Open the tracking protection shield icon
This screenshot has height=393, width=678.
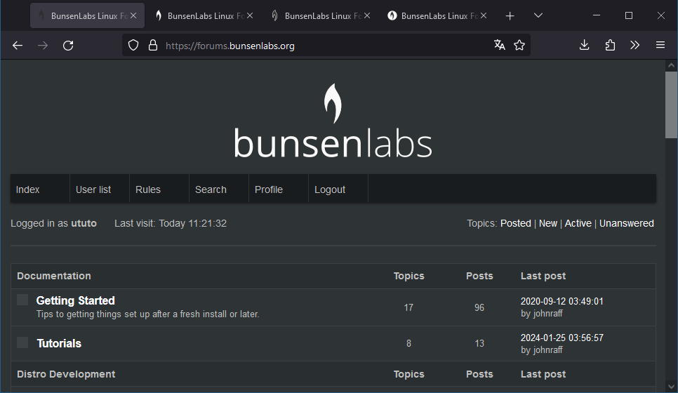[x=133, y=46]
